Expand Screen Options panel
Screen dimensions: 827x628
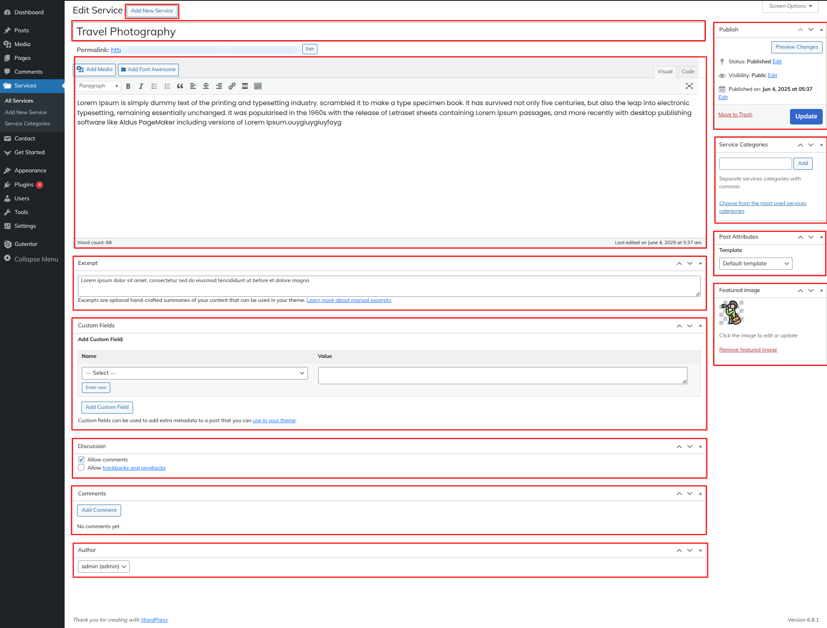coord(790,6)
